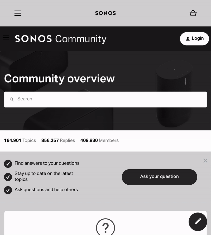Viewport: 211px width, 235px height.
Task: Click checkmark beside Find answers to your questions
Action: coord(8,164)
